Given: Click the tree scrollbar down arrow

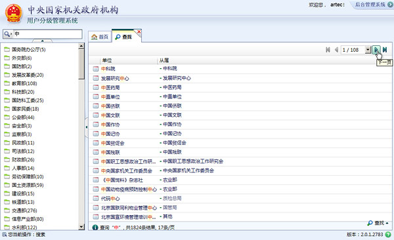Looking at the screenshot, I should click(81, 227).
